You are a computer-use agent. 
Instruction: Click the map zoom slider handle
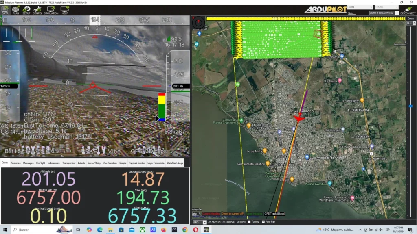409,106
